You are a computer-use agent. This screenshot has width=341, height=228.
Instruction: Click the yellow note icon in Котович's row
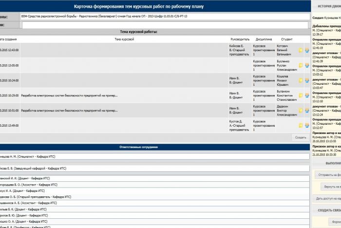tap(301, 51)
